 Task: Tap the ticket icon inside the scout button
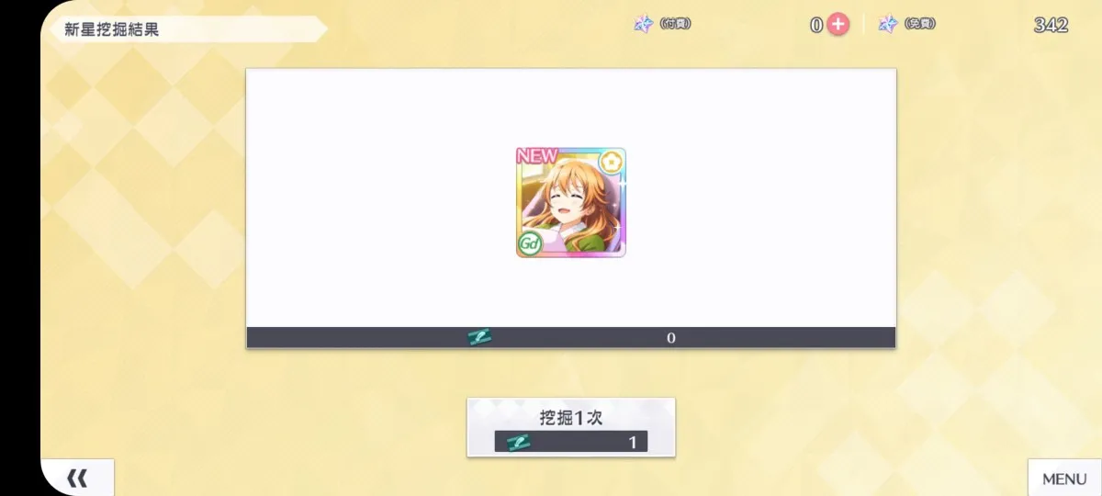(518, 443)
